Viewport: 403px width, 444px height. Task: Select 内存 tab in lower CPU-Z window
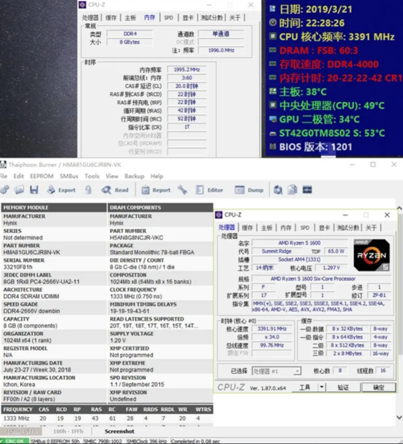pyautogui.click(x=285, y=227)
